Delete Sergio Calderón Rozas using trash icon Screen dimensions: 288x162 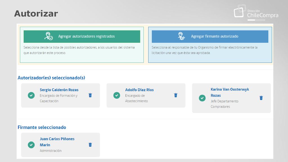pos(90,95)
